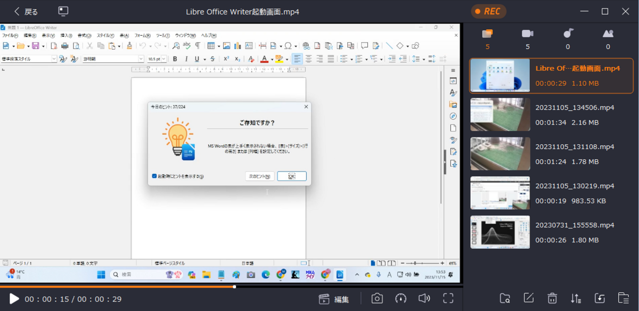Rename the recording with the pencil icon

(529, 298)
